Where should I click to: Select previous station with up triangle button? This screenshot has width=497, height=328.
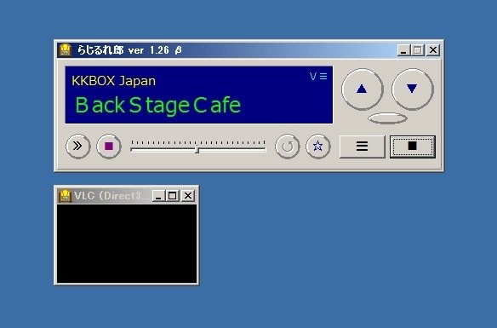(362, 89)
